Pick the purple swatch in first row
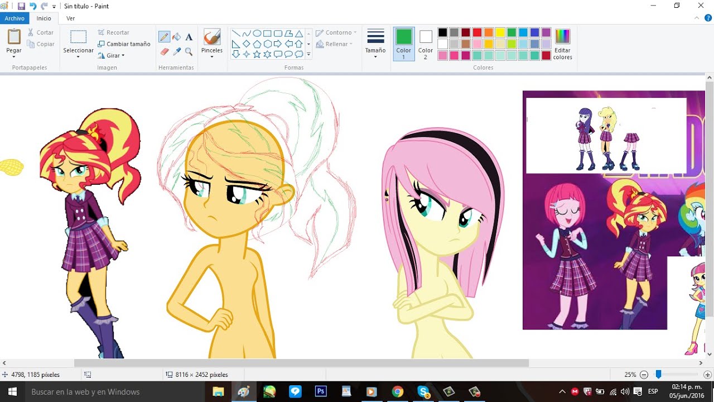The image size is (714, 402). [546, 32]
